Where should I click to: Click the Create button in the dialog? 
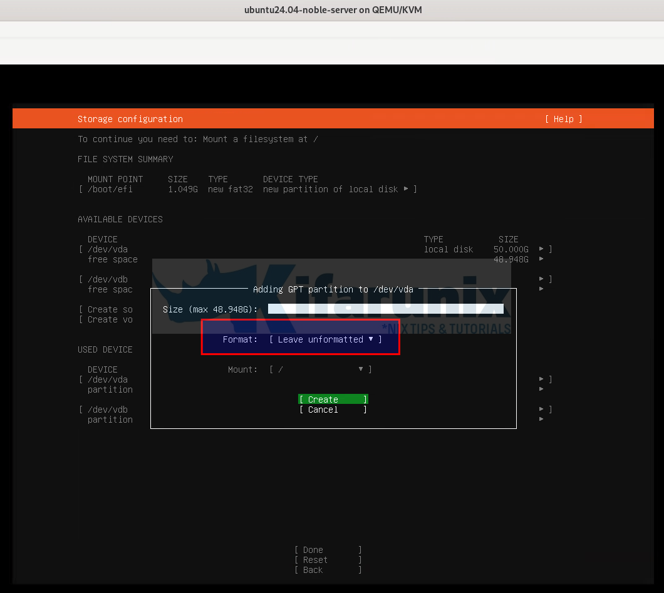pyautogui.click(x=333, y=399)
